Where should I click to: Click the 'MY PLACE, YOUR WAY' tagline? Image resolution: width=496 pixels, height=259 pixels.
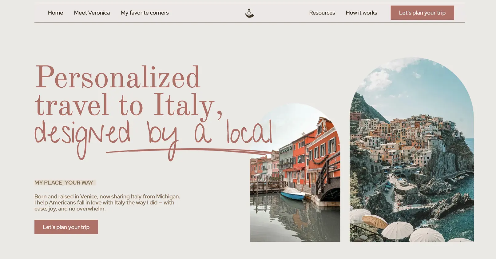point(64,183)
